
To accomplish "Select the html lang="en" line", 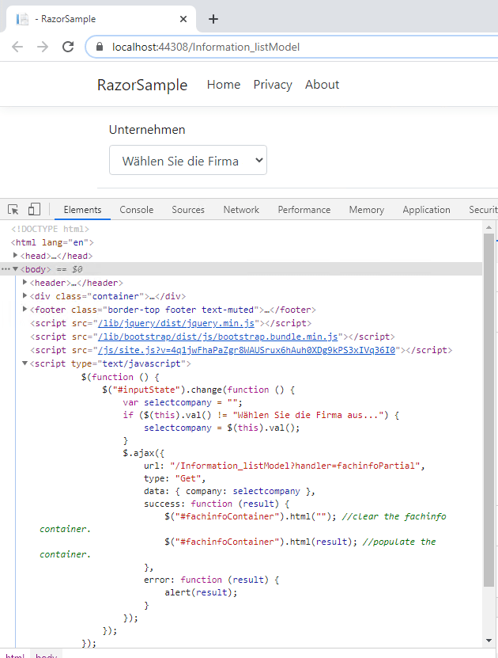I will click(52, 242).
